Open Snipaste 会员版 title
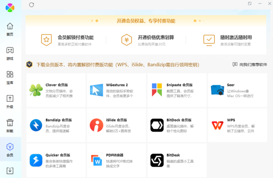The width and height of the screenshot is (273, 178). coord(180,85)
